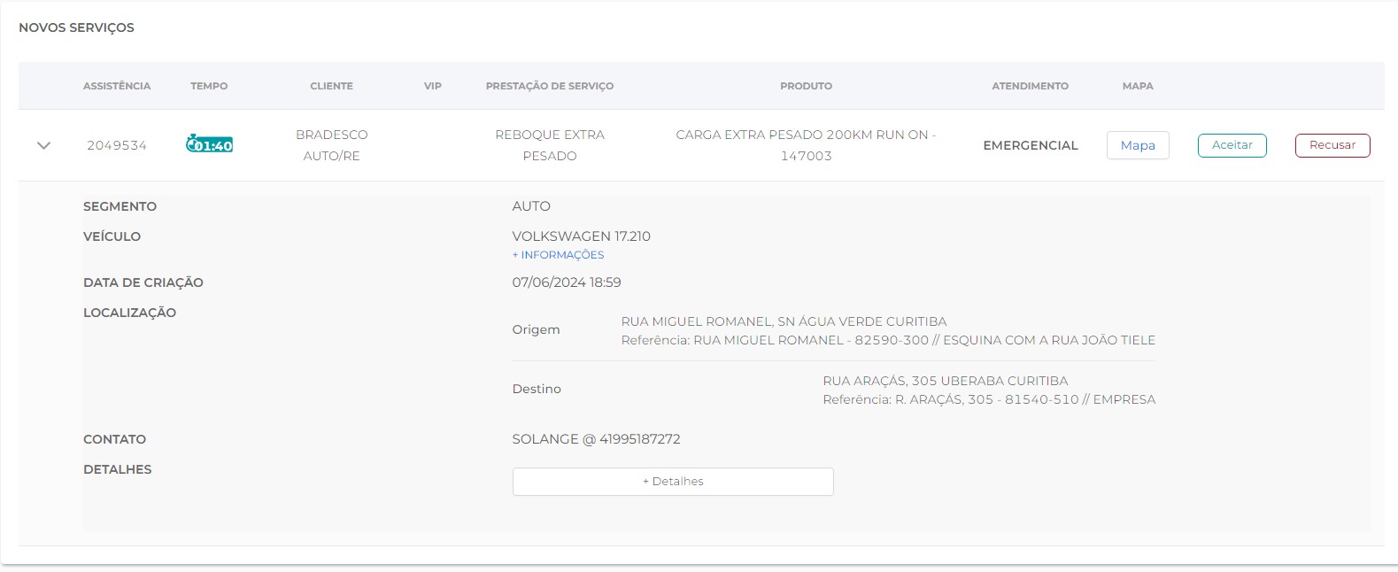Click the EMERGENCIAL status text
This screenshot has height=572, width=1398.
pyautogui.click(x=1030, y=145)
